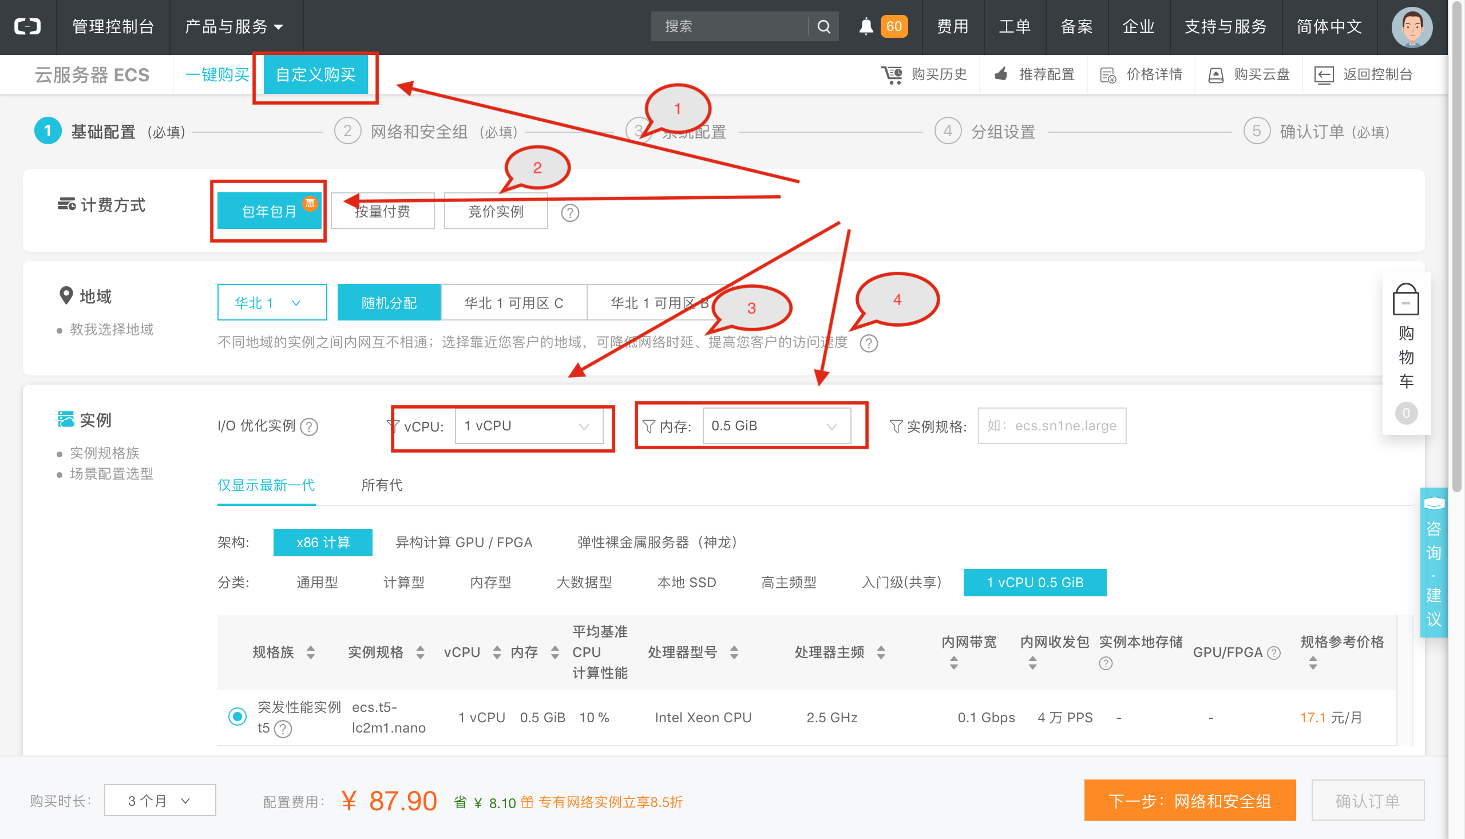
Task: Click the 场景配置选型 link
Action: (x=112, y=474)
